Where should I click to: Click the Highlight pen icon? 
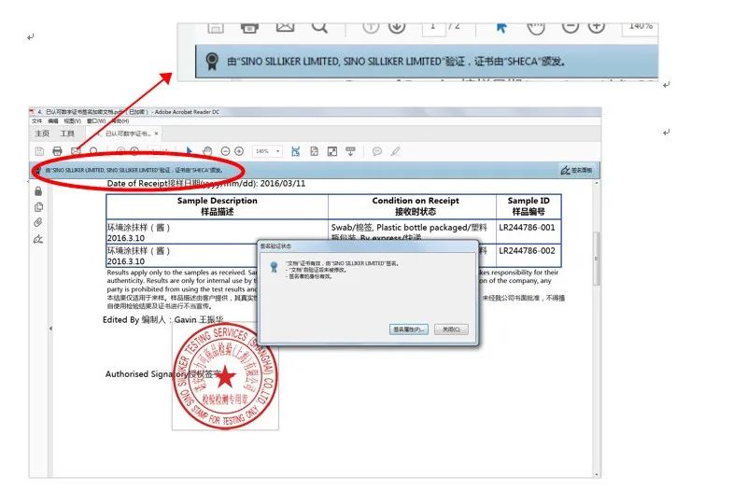point(395,151)
